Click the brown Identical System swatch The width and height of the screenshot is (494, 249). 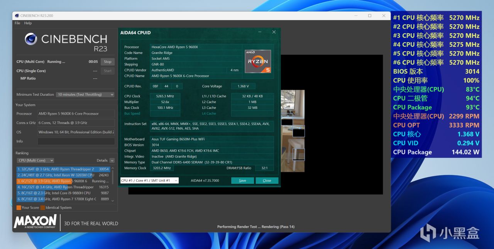pos(42,208)
